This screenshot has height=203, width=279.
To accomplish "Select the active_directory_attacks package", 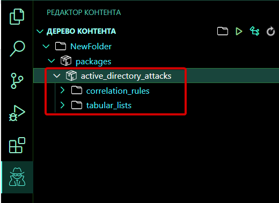I will coord(126,76).
